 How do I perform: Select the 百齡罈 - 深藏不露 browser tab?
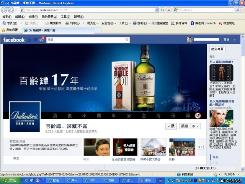(x=58, y=30)
